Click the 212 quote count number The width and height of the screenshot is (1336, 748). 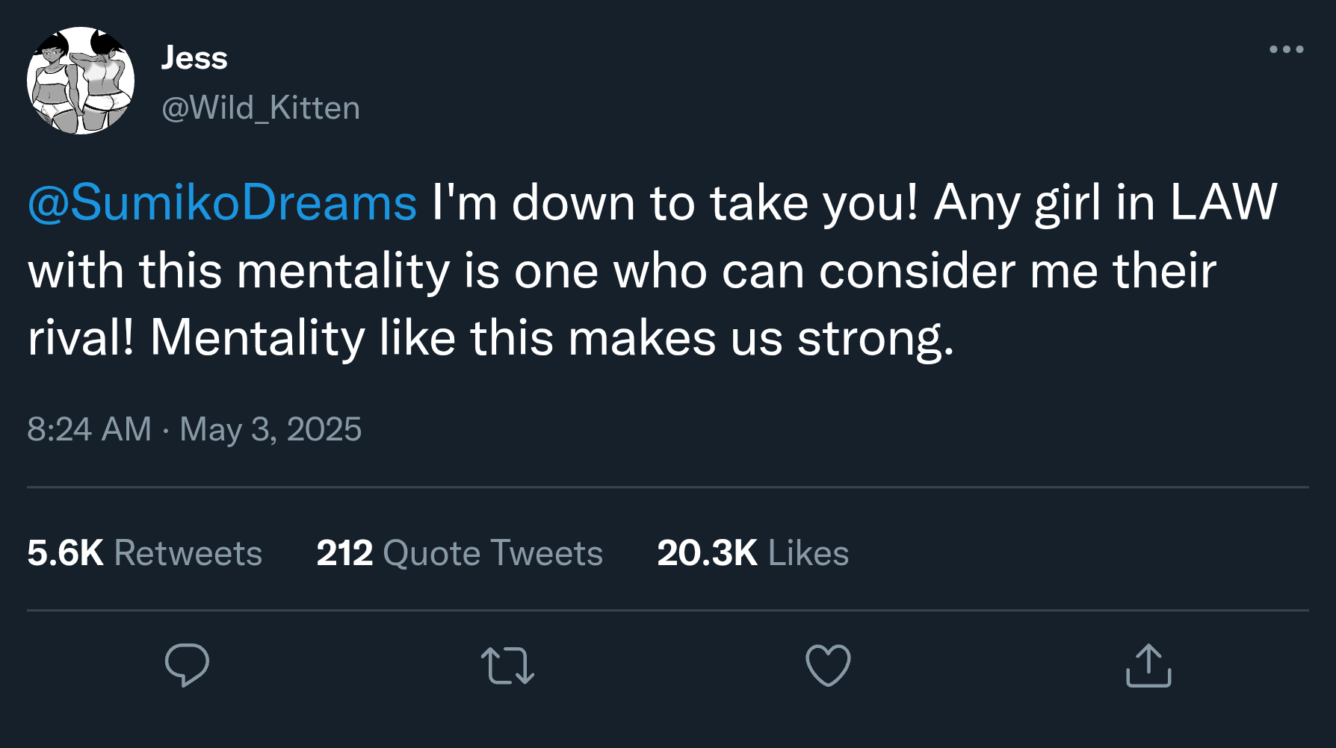(344, 553)
